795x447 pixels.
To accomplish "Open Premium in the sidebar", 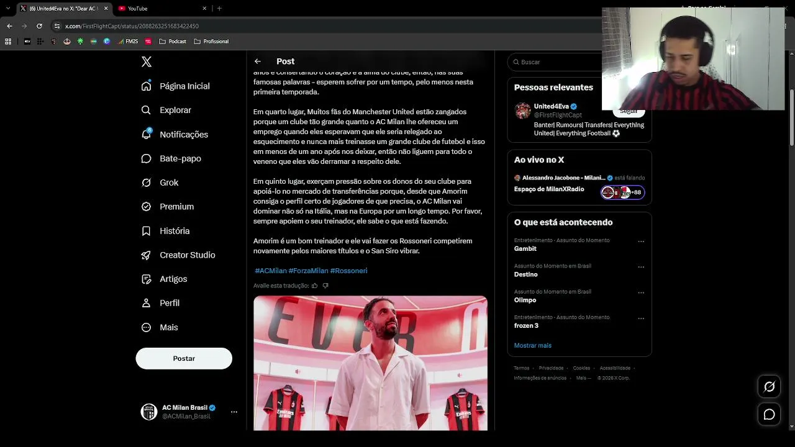I will click(x=168, y=207).
